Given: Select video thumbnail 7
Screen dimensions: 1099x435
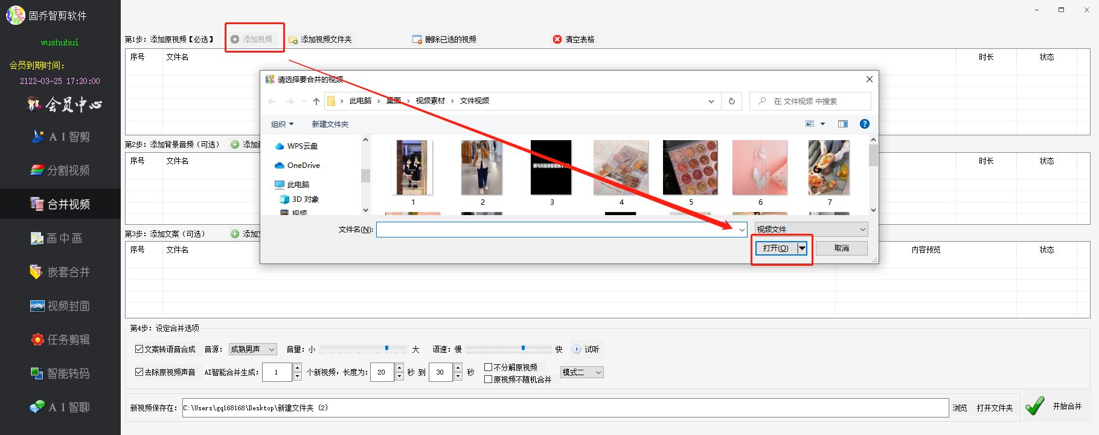Looking at the screenshot, I should coord(829,168).
